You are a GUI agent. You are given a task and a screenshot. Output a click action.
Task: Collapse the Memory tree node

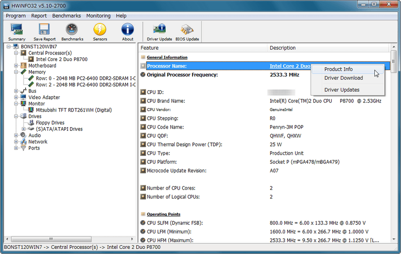coord(16,72)
